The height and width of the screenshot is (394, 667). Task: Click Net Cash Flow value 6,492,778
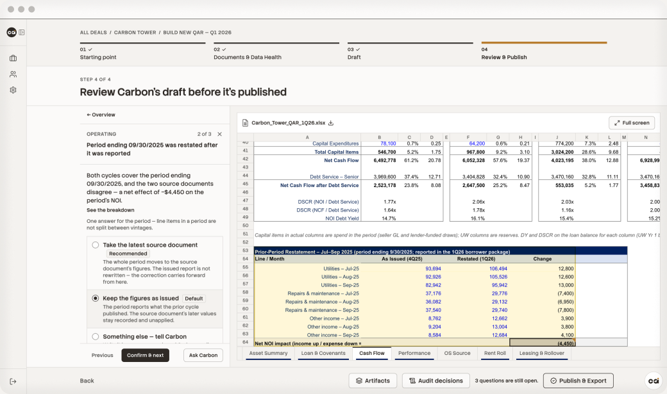click(385, 160)
